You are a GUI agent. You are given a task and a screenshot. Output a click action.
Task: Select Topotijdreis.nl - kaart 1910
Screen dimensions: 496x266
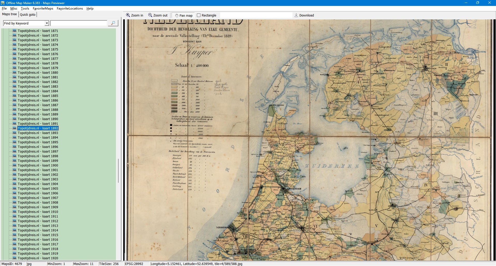[38, 212]
